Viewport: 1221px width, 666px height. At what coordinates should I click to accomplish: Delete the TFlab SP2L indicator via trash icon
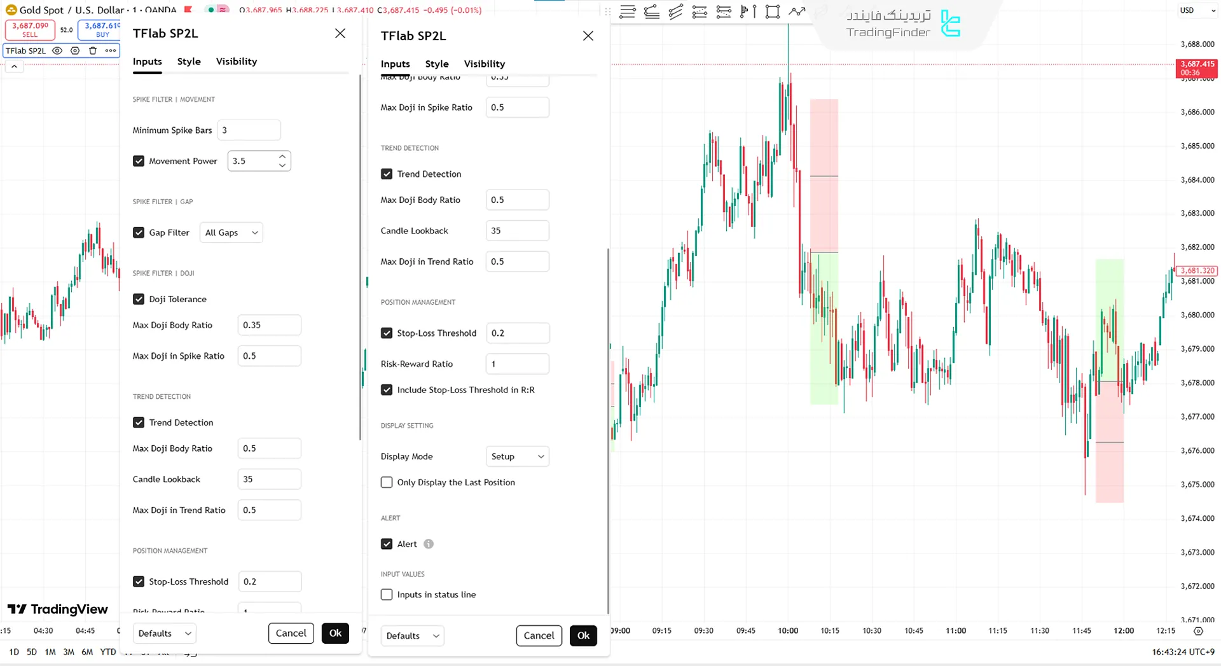93,51
